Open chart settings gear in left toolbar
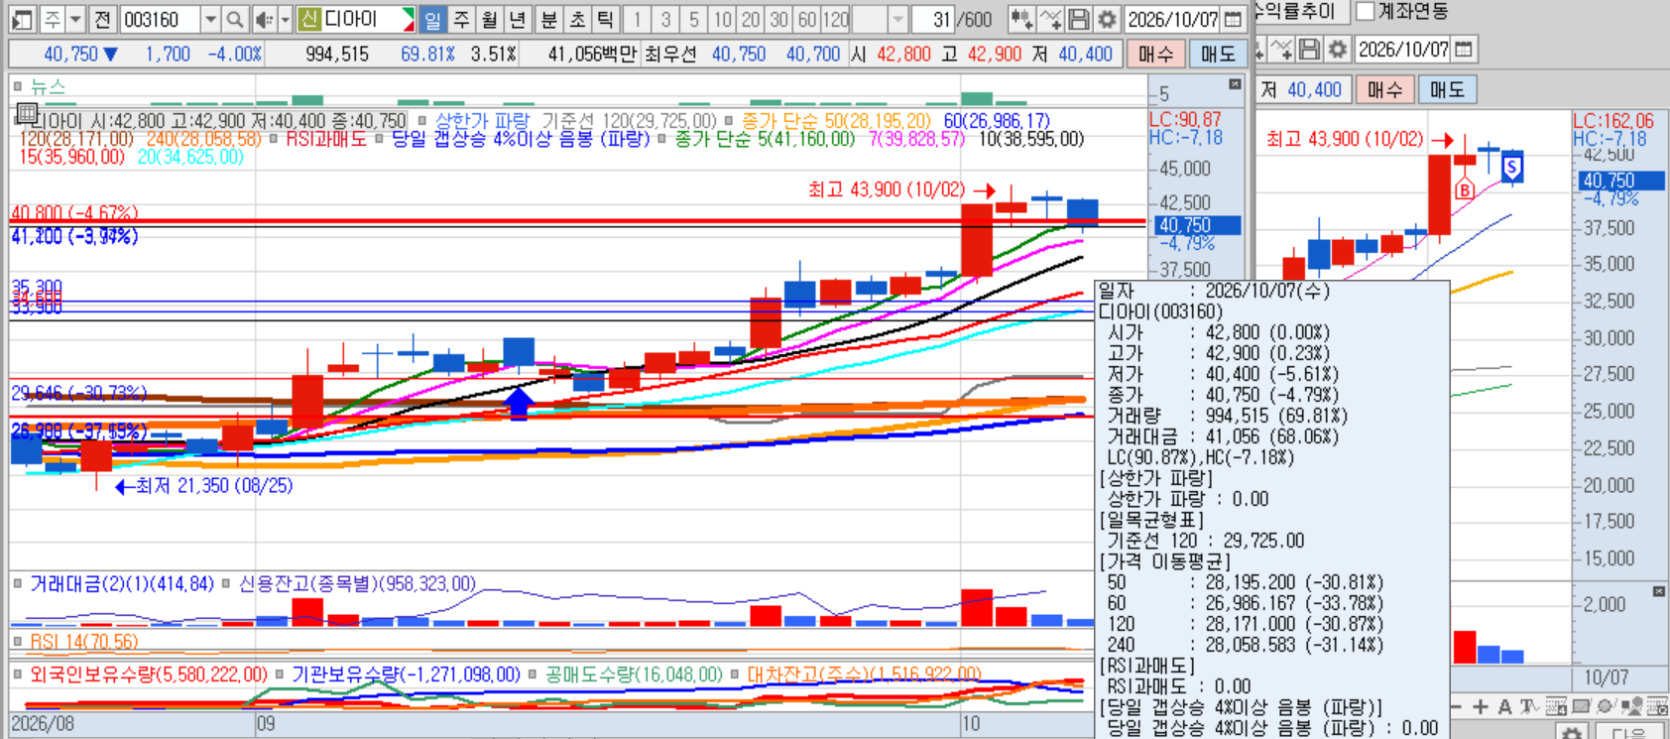The width and height of the screenshot is (1670, 739). tap(1108, 19)
